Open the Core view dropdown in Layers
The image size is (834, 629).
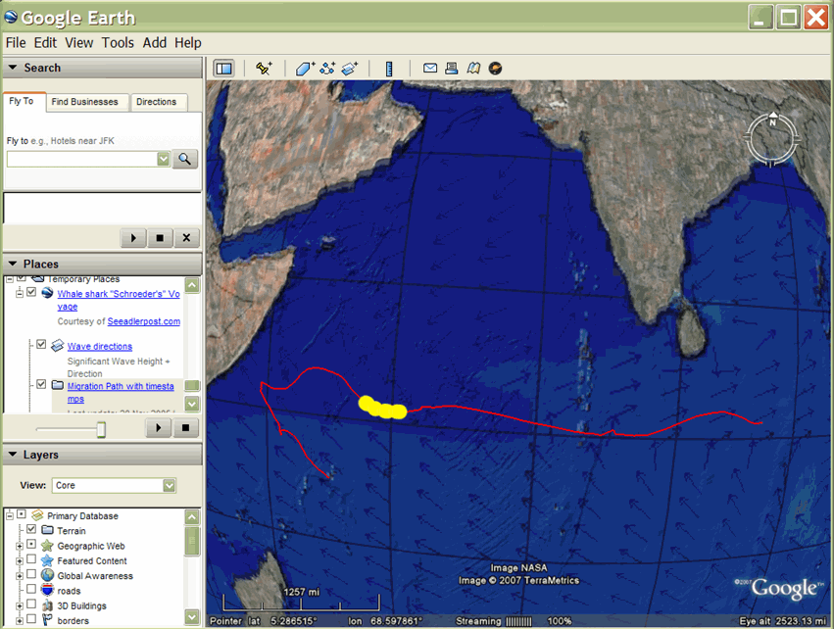pos(167,485)
